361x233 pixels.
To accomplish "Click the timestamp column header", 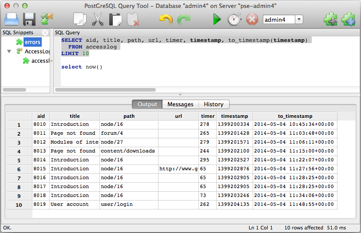I will coord(234,116).
